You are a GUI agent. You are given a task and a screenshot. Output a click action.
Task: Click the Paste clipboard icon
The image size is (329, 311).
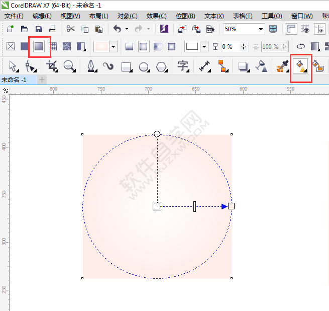coord(99,29)
